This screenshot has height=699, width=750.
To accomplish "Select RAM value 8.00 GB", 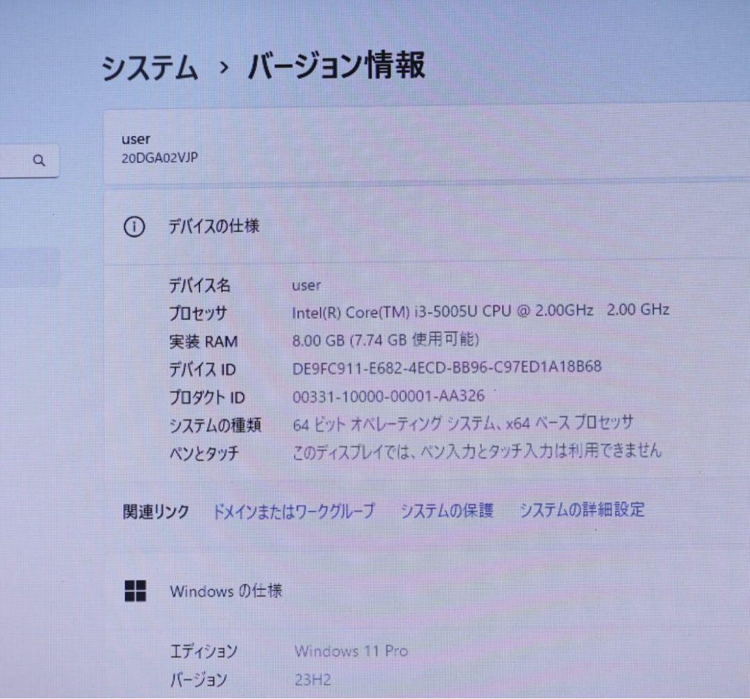I will pyautogui.click(x=385, y=340).
